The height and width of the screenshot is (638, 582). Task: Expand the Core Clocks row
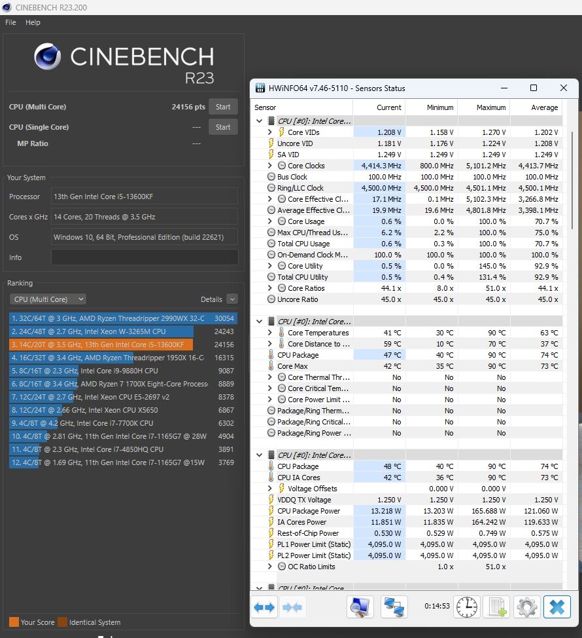pos(269,166)
